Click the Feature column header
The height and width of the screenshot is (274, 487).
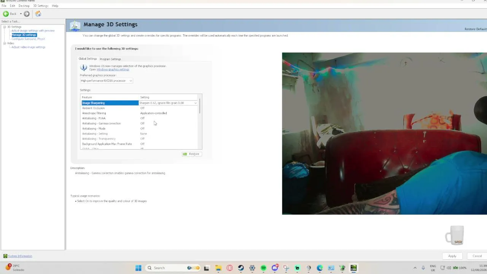[x=110, y=97]
